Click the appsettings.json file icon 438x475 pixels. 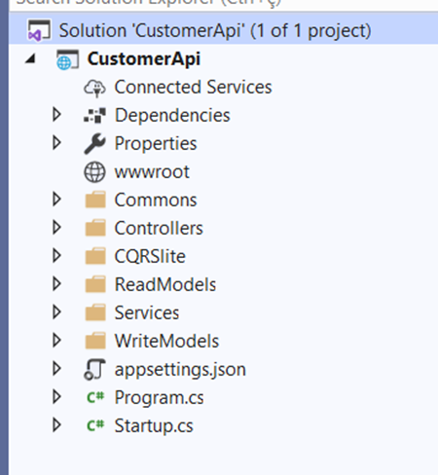click(94, 369)
